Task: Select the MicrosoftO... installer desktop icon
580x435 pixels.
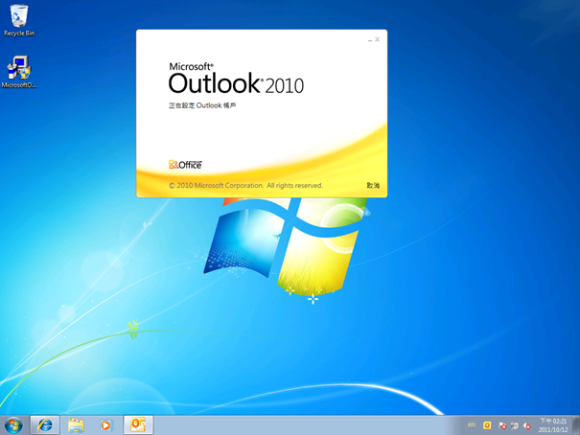Action: (x=19, y=72)
